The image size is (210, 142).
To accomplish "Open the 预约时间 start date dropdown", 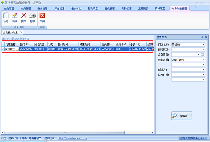I will (203, 60).
